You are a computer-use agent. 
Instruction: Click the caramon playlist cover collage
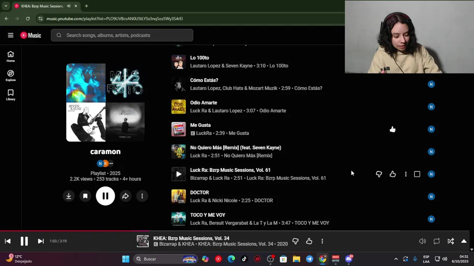[106, 102]
